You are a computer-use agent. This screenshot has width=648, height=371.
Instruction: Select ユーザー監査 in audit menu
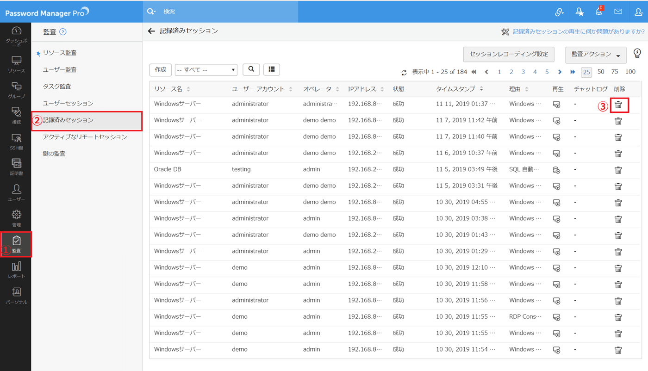click(x=60, y=70)
